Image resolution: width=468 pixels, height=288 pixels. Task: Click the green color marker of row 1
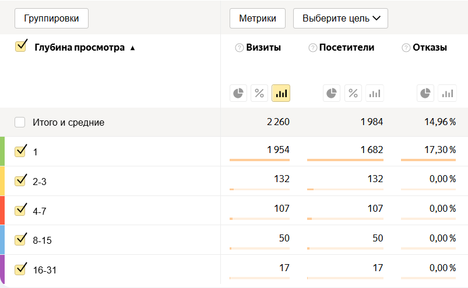click(2, 151)
